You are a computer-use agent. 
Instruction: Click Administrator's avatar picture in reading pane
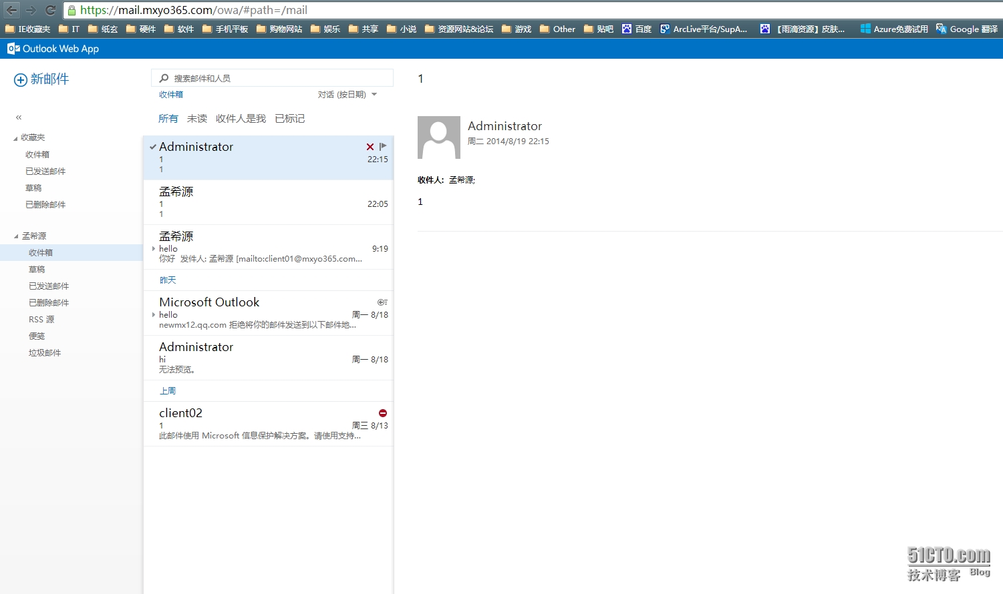point(438,137)
